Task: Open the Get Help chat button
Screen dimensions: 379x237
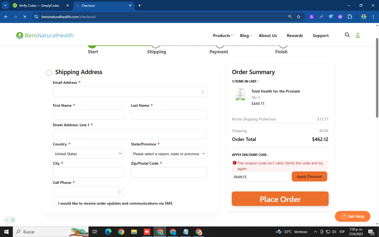Action: (352, 216)
